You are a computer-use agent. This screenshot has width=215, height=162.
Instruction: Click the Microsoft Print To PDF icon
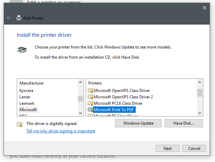point(90,110)
